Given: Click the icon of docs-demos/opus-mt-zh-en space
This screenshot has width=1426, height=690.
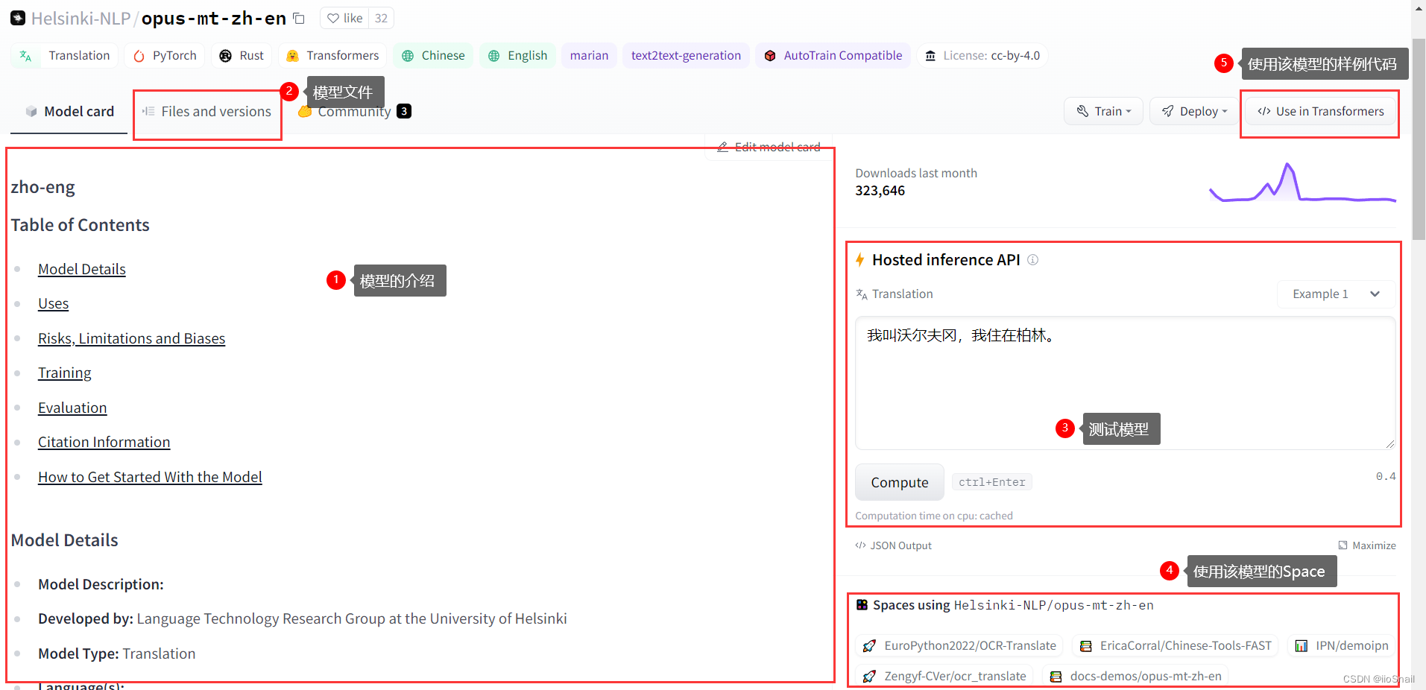Looking at the screenshot, I should click(x=1056, y=677).
